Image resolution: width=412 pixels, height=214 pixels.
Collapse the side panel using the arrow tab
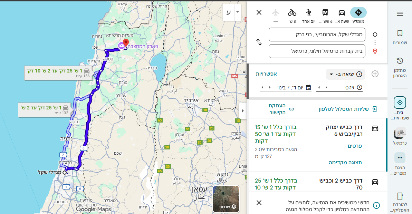pos(242,111)
